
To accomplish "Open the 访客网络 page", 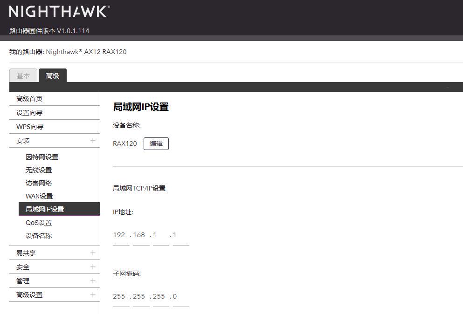I will [39, 183].
